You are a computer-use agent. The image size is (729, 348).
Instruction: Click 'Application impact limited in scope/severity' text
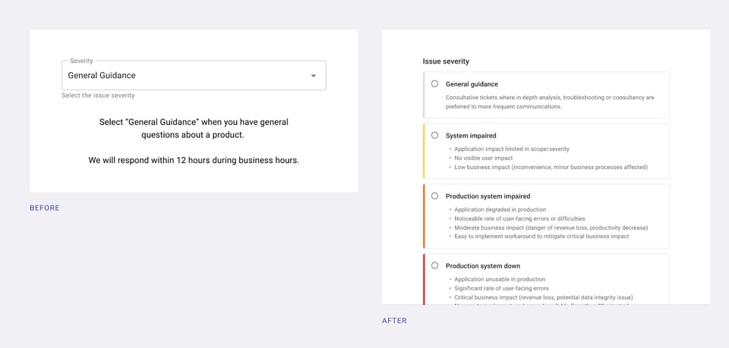pyautogui.click(x=512, y=149)
